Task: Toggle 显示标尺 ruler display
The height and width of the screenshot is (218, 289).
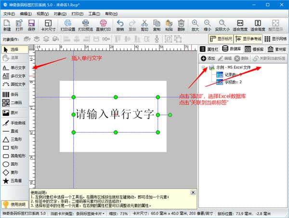Action: pos(222,39)
